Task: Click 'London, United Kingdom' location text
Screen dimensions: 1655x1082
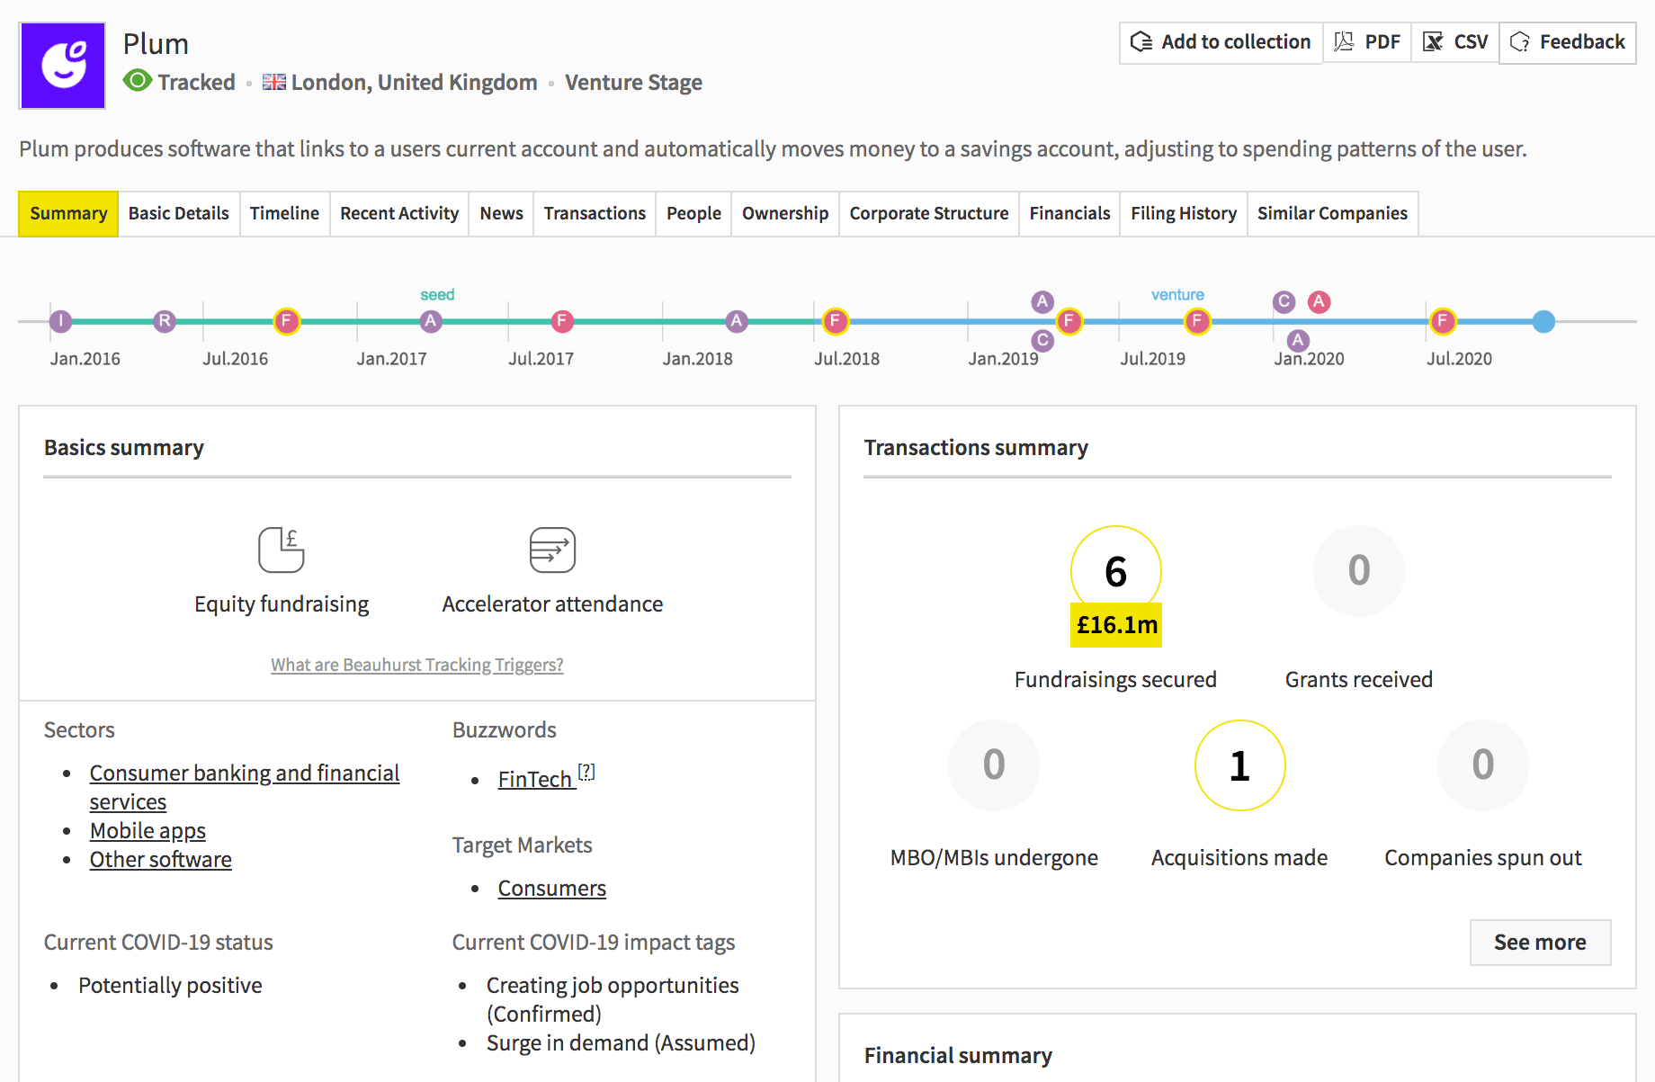Action: pos(414,82)
